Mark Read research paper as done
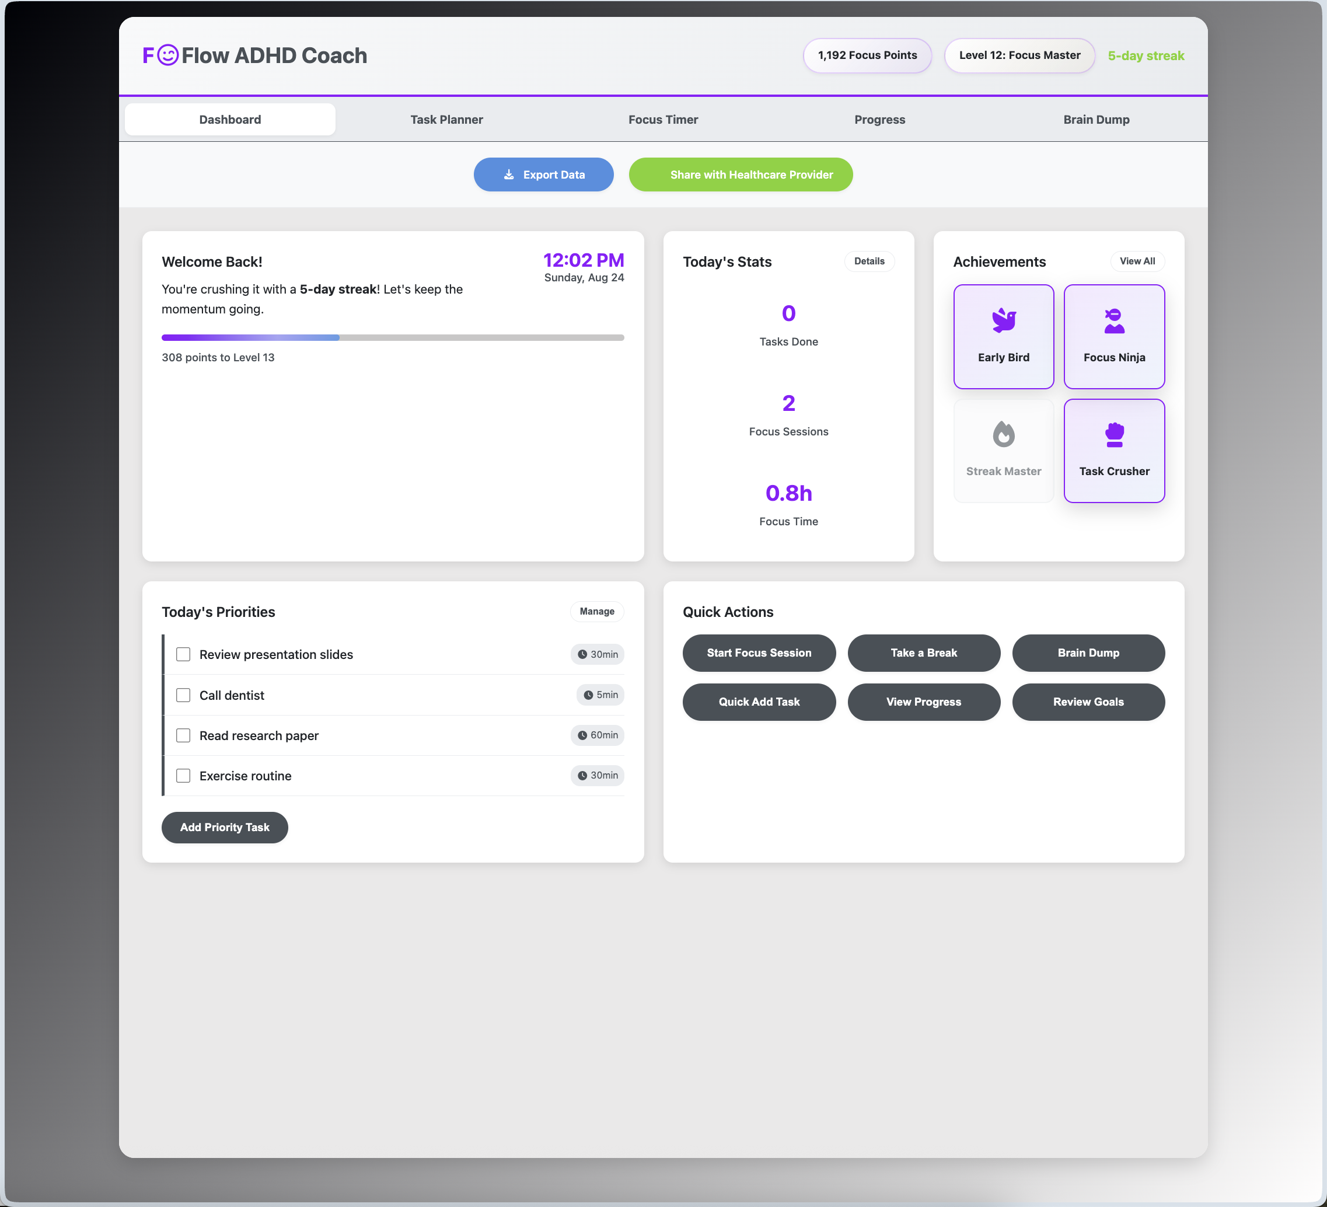Screen dimensions: 1327x1207 click(x=183, y=735)
